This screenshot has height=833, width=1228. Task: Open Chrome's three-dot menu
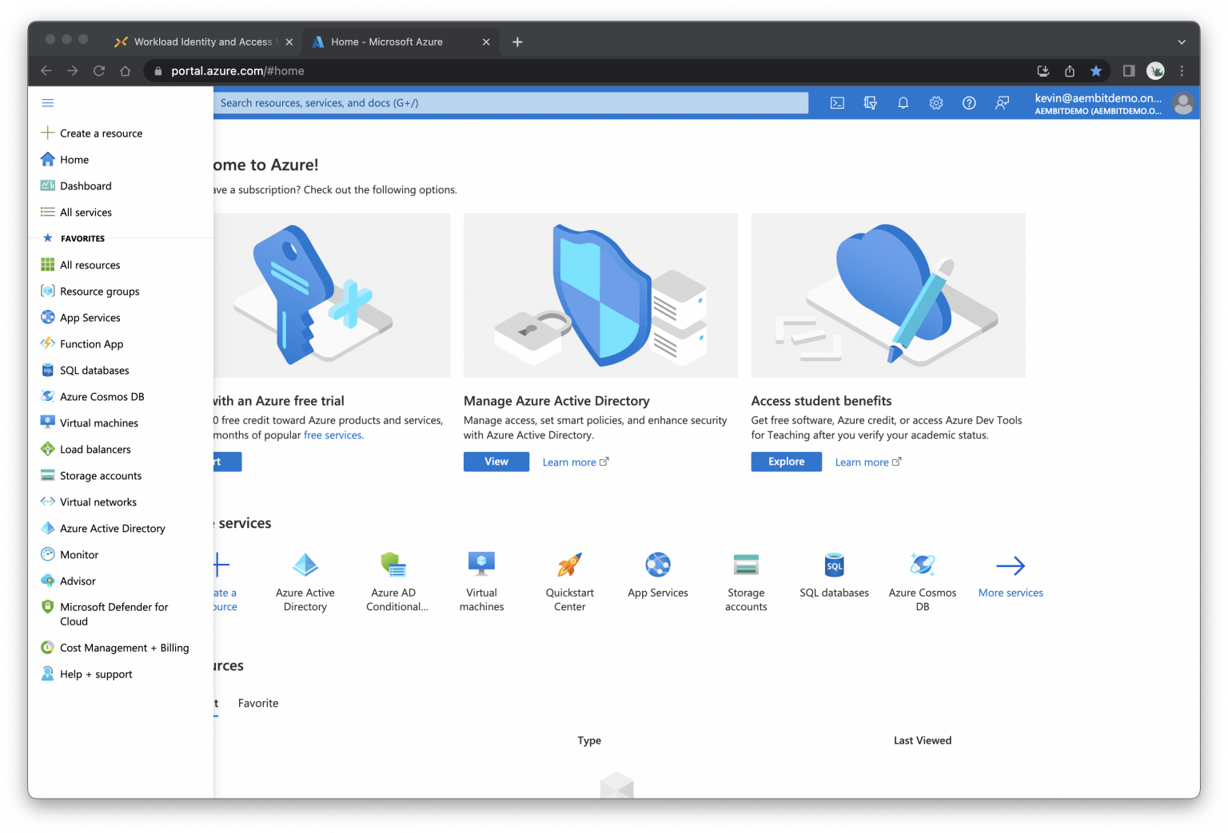tap(1182, 70)
